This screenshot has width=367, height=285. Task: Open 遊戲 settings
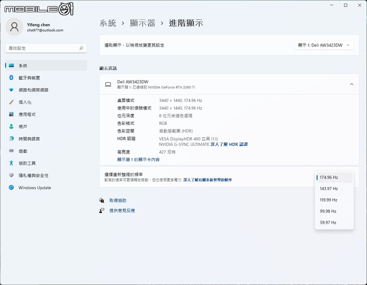coord(46,151)
